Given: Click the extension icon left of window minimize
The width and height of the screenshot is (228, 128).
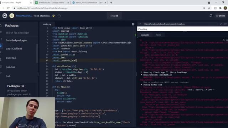Looking at the screenshot, I should coord(209,2).
